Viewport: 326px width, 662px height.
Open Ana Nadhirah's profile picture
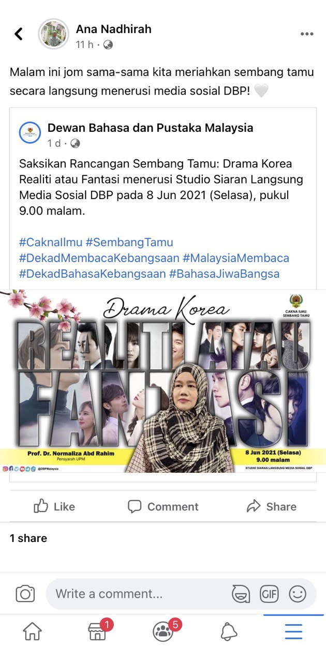53,34
